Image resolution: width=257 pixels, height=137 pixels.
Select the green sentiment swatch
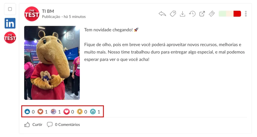pyautogui.click(x=222, y=14)
